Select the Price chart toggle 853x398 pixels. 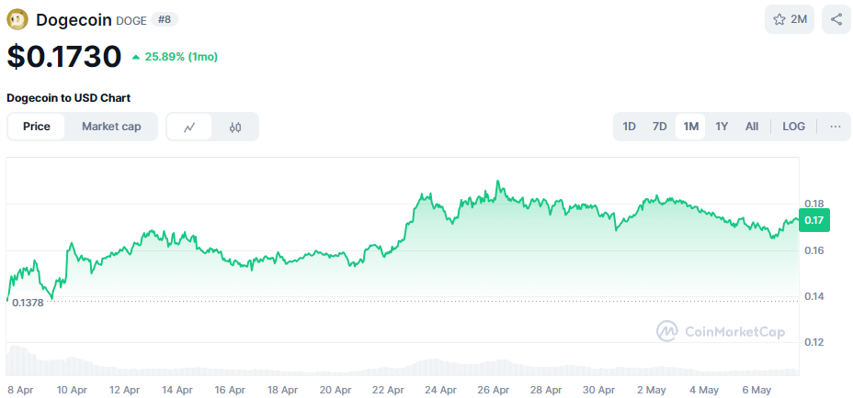click(x=37, y=127)
